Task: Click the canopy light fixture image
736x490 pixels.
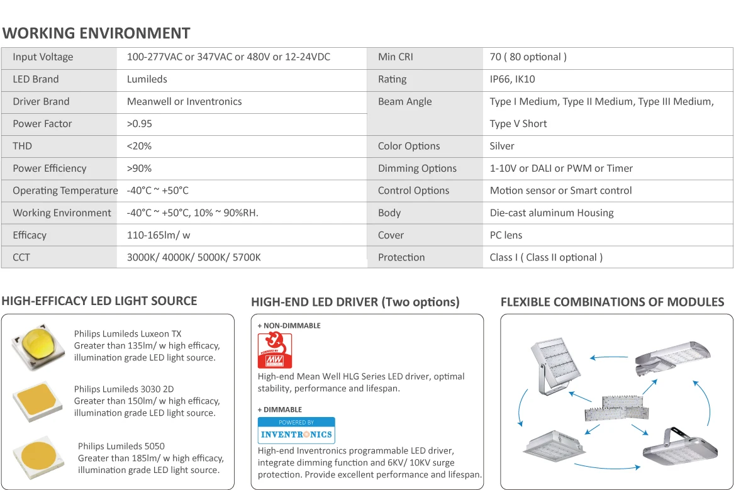Action: coord(554,445)
